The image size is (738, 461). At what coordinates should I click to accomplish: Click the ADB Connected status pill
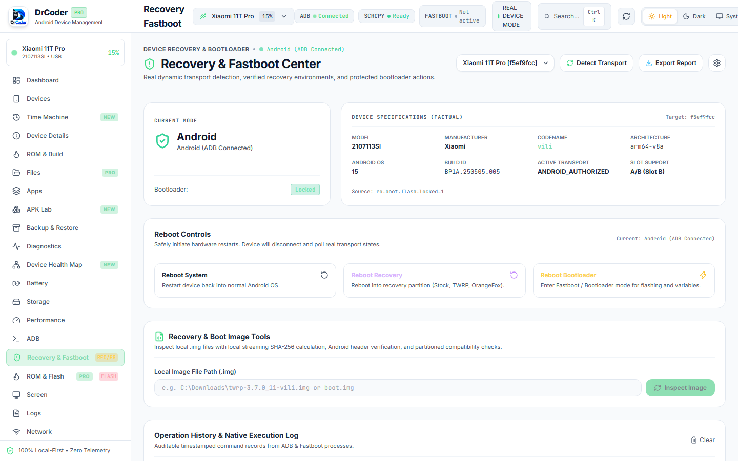324,16
